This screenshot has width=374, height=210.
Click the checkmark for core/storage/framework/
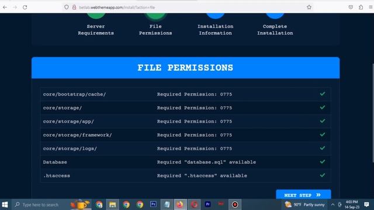[323, 135]
